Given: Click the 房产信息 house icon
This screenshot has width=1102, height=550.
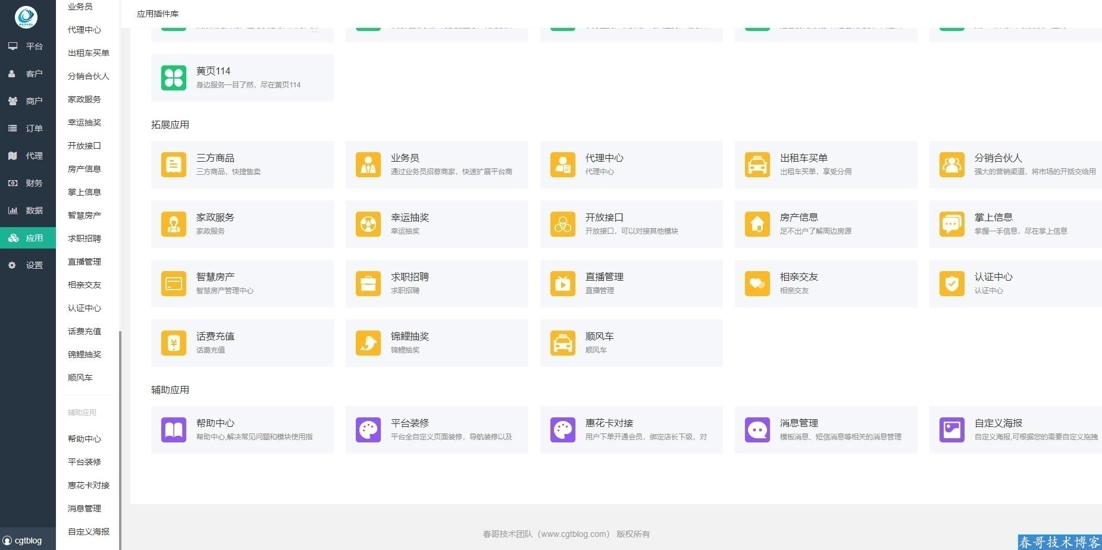Looking at the screenshot, I should pyautogui.click(x=757, y=224).
